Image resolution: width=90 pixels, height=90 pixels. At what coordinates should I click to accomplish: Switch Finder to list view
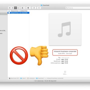tap(12, 8)
